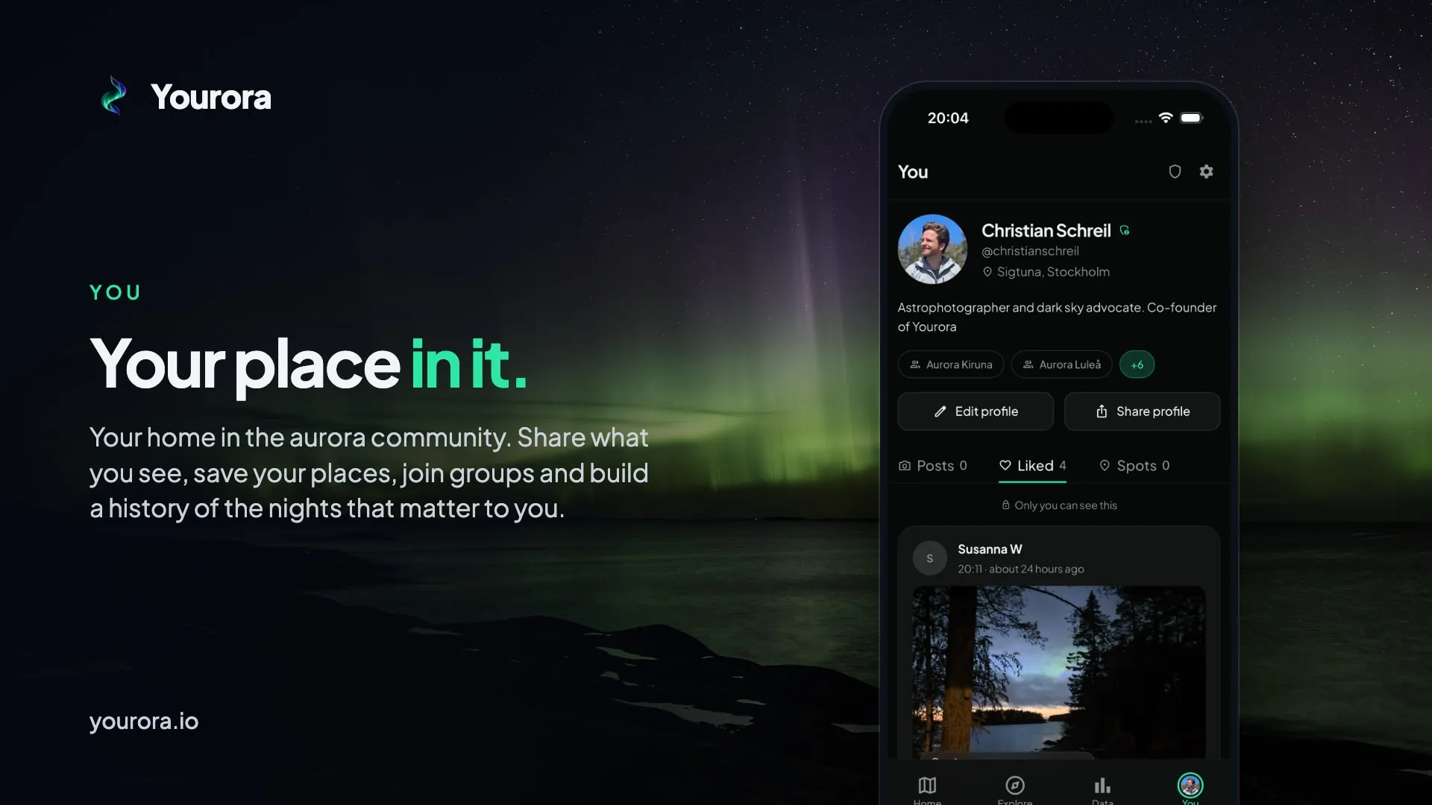1432x805 pixels.
Task: Open the Explore compass tab
Action: [1015, 790]
